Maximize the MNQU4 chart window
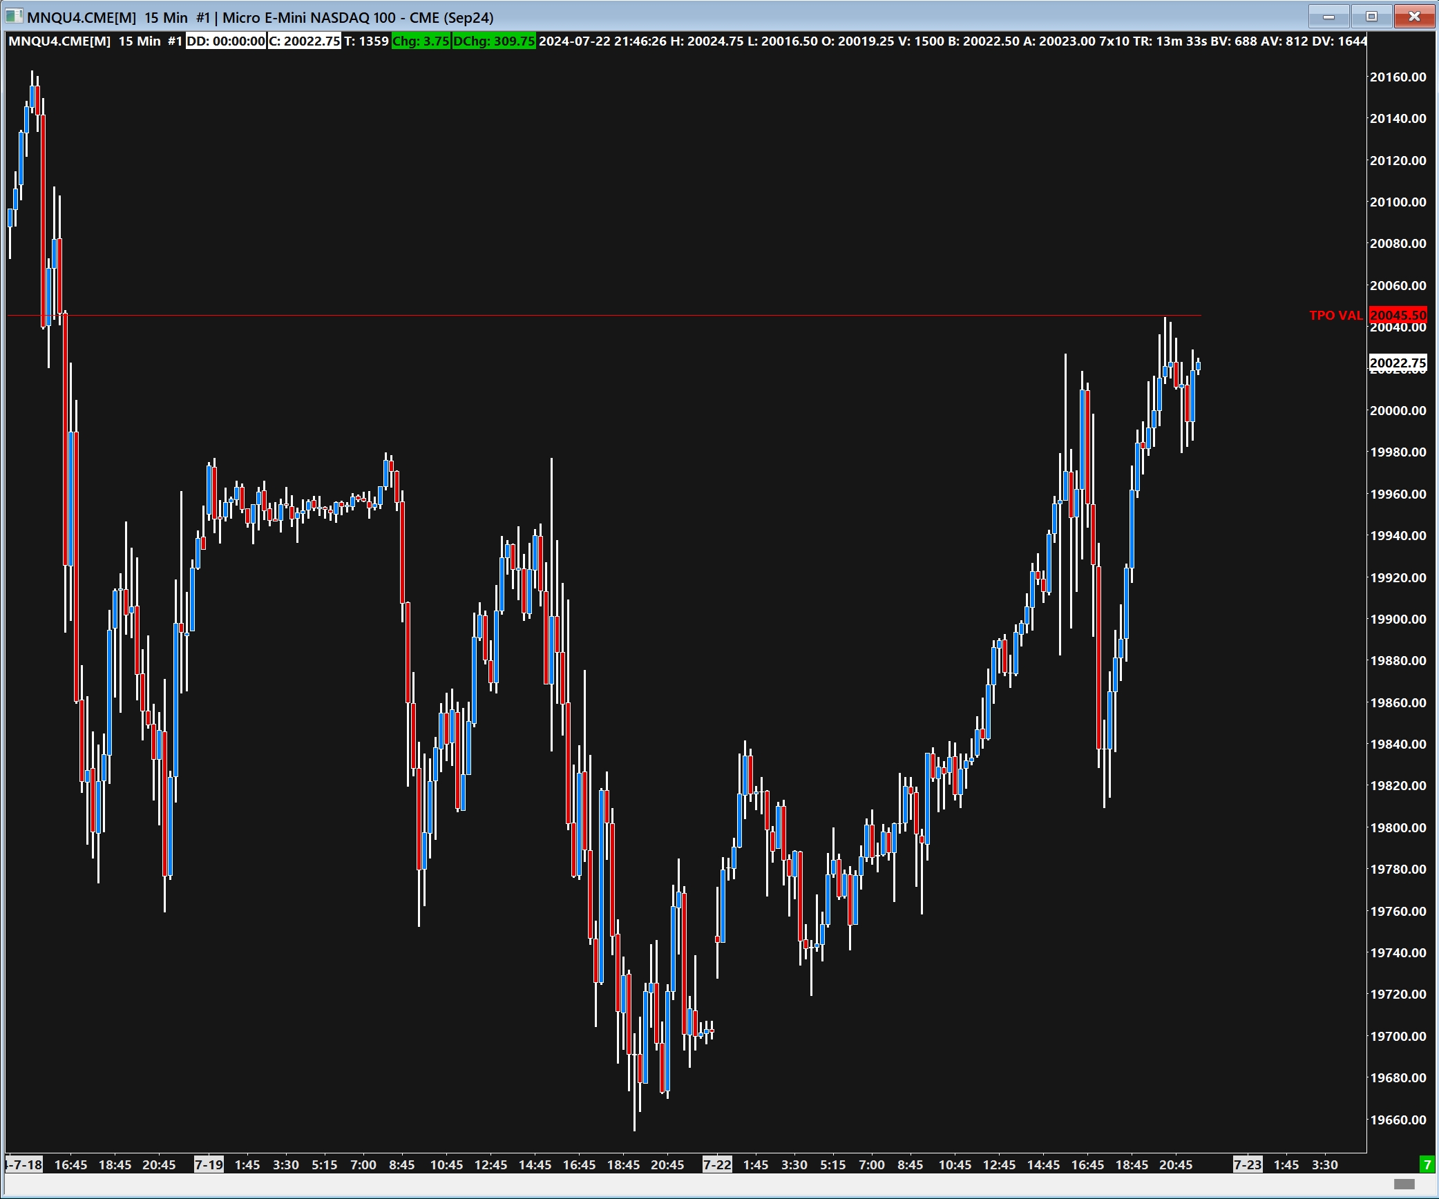Screen dimensions: 1439x1199 click(1371, 17)
